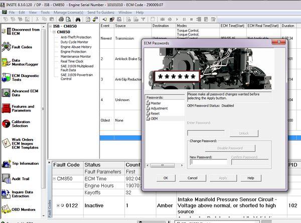Select the Reset password lock entry

click(x=153, y=114)
